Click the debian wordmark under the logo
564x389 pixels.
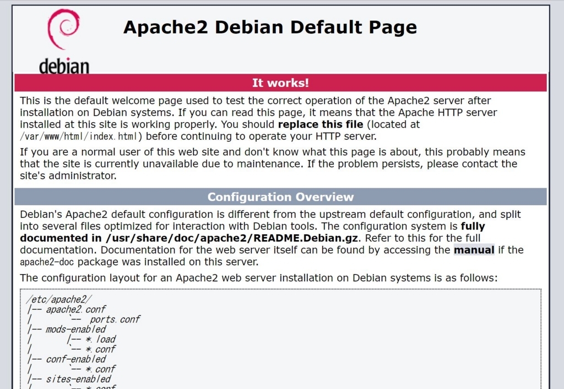tap(64, 67)
